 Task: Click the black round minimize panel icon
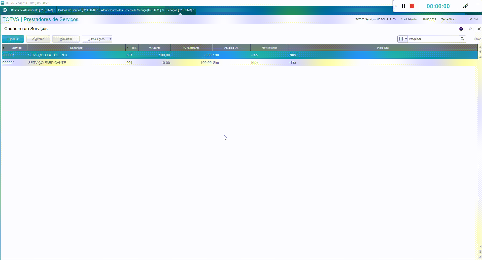coord(461,29)
